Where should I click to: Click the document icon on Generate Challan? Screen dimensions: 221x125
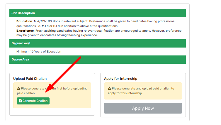[x=20, y=101]
